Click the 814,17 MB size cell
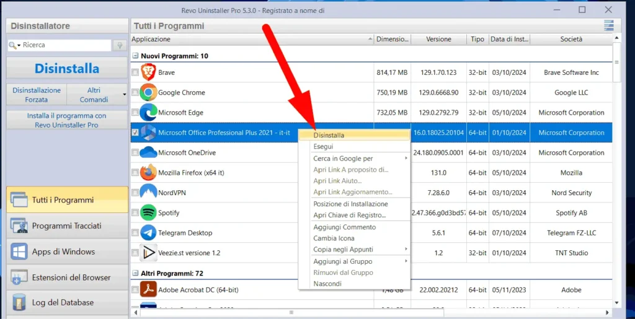The height and width of the screenshot is (319, 635). [x=392, y=72]
